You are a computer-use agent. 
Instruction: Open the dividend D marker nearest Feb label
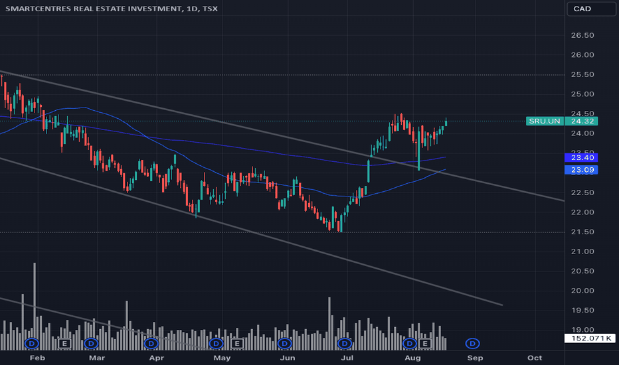[x=32, y=344]
